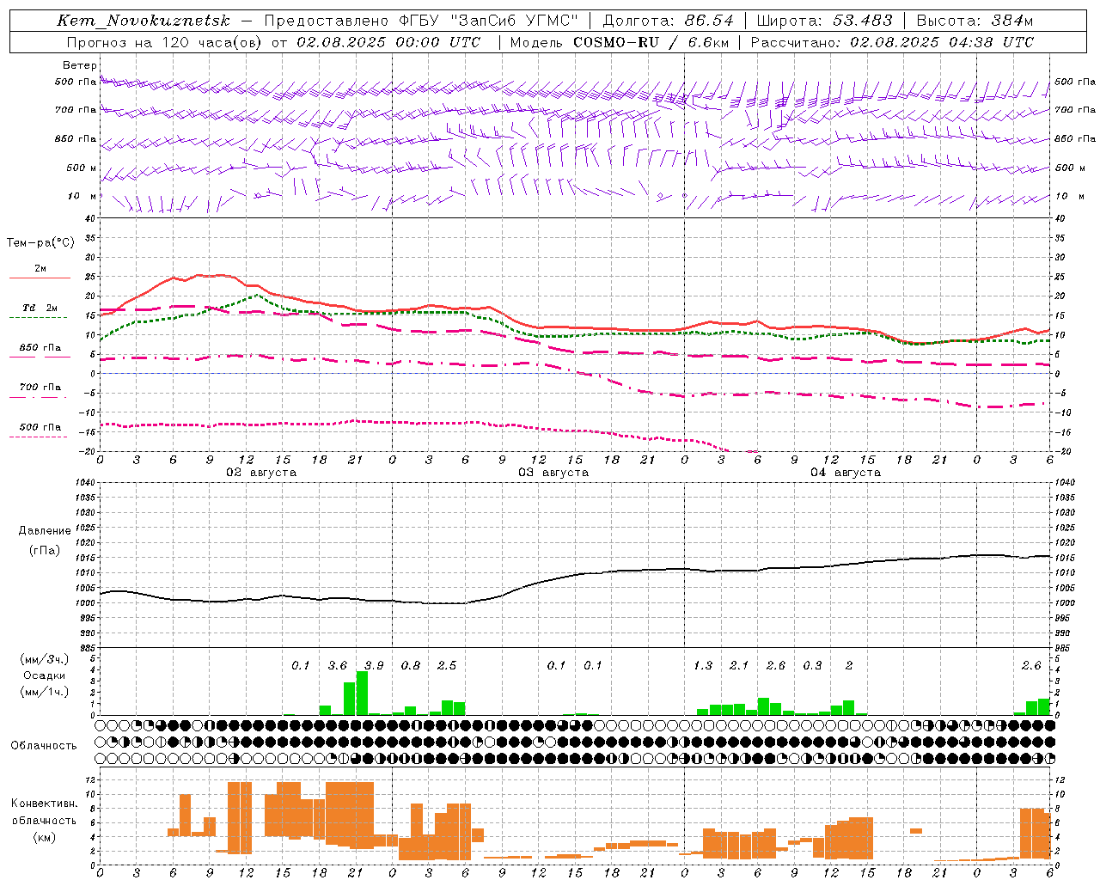Click the 2.1 precipitation value
The height and width of the screenshot is (880, 1100).
coord(739,666)
